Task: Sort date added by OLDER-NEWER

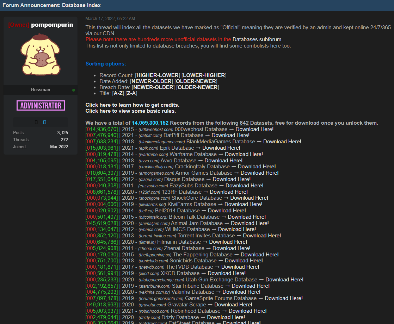Action: click(x=196, y=81)
